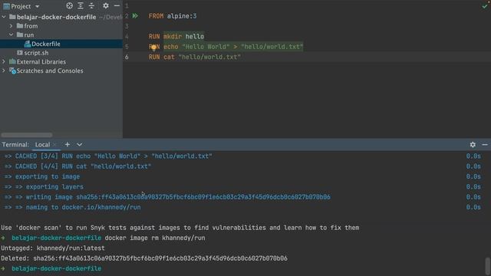Click the Project tool window icon

point(6,6)
